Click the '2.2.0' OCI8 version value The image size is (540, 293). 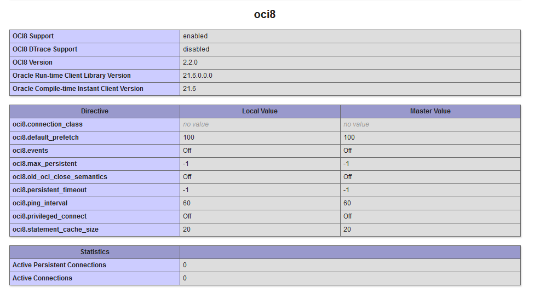pos(190,62)
